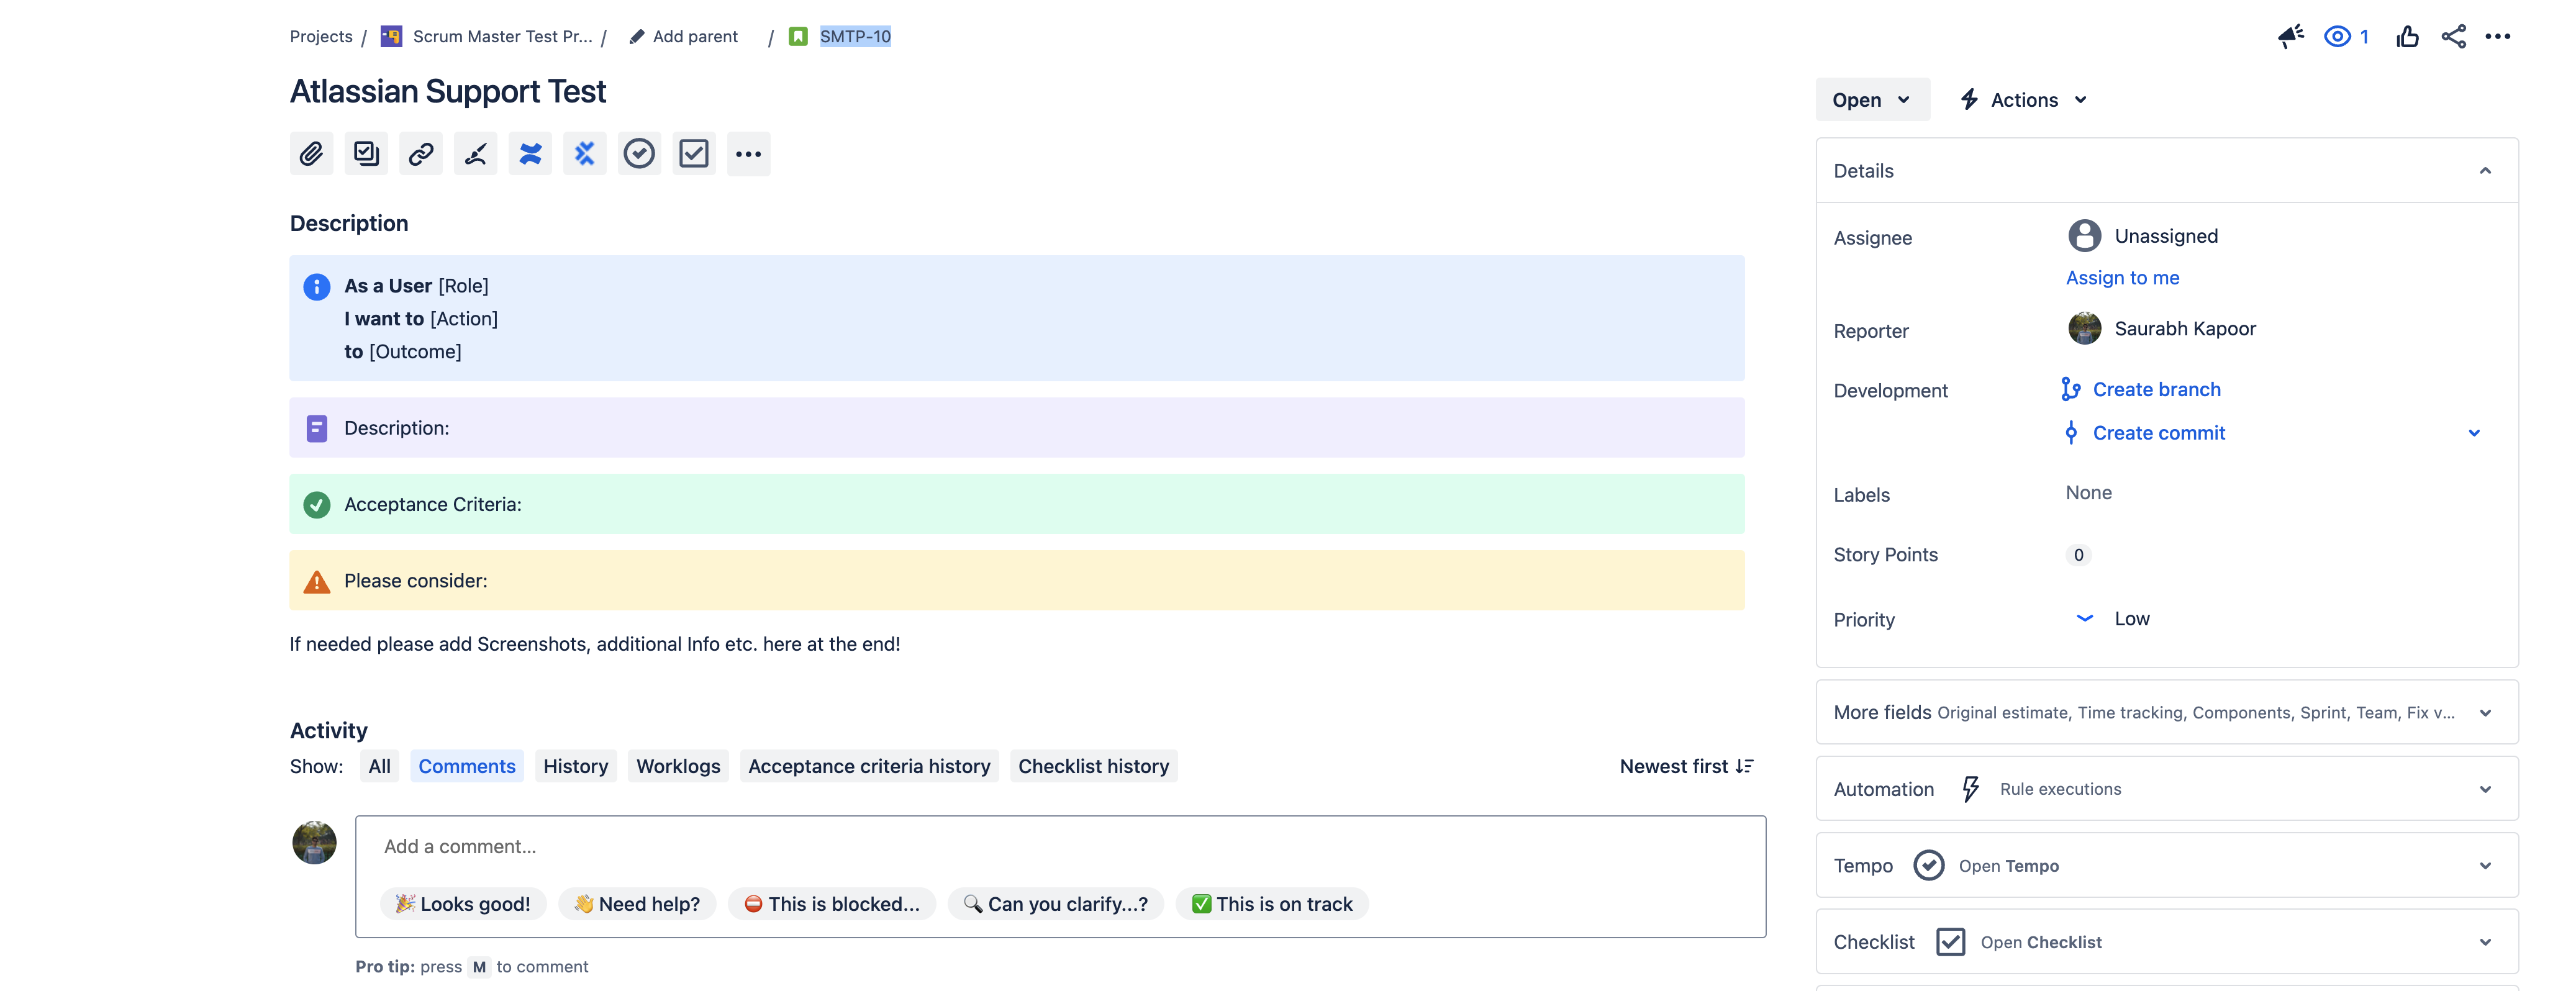Open the Actions dropdown menu

[2024, 100]
